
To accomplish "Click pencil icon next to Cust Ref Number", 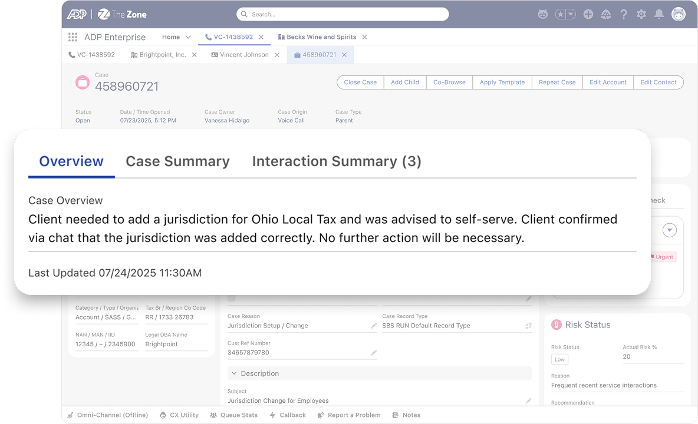I will pyautogui.click(x=374, y=353).
